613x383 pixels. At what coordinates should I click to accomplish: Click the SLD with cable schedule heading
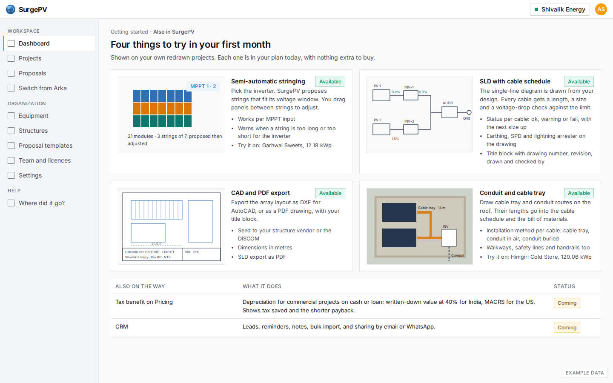[515, 81]
